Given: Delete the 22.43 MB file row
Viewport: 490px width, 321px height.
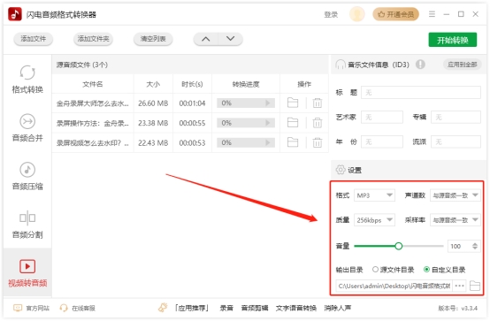Looking at the screenshot, I should (318, 142).
